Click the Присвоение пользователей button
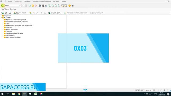This screenshot has height=96, width=171. tap(75, 13)
